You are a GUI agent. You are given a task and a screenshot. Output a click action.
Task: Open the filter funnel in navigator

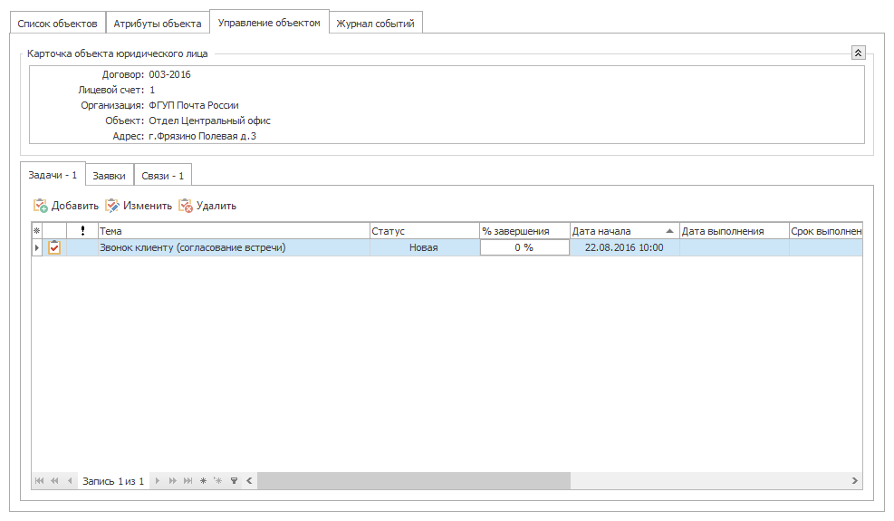(x=234, y=480)
